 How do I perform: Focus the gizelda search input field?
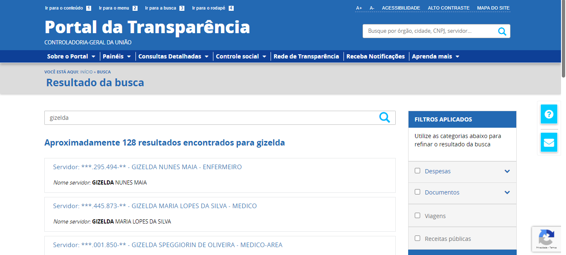[207, 118]
